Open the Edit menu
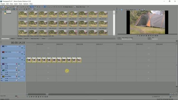The image size is (178, 100). [8, 4]
